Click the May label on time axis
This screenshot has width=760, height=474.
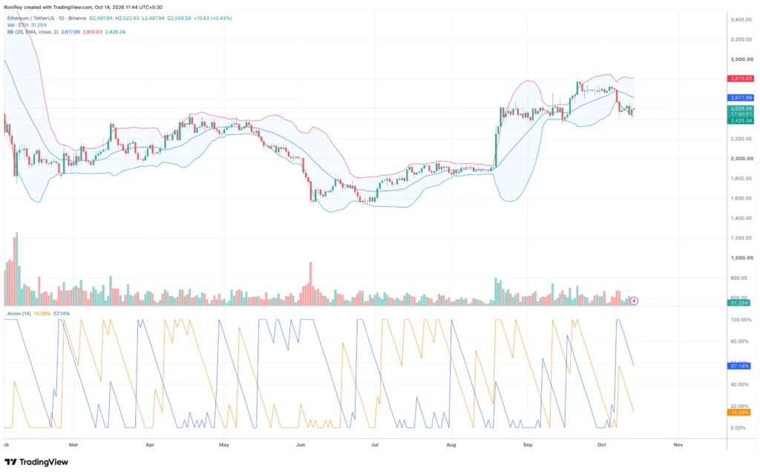pyautogui.click(x=223, y=445)
